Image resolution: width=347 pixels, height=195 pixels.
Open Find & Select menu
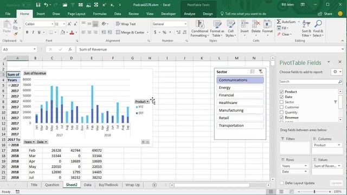(318, 29)
